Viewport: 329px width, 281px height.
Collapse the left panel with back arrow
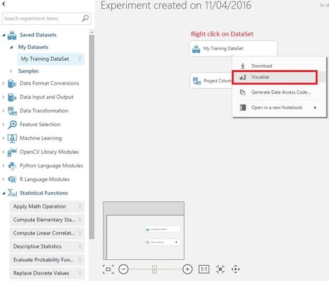(4, 4)
